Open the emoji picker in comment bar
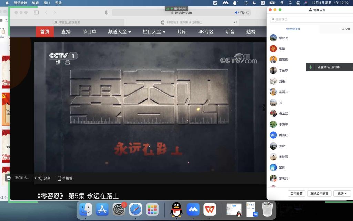 point(8,177)
